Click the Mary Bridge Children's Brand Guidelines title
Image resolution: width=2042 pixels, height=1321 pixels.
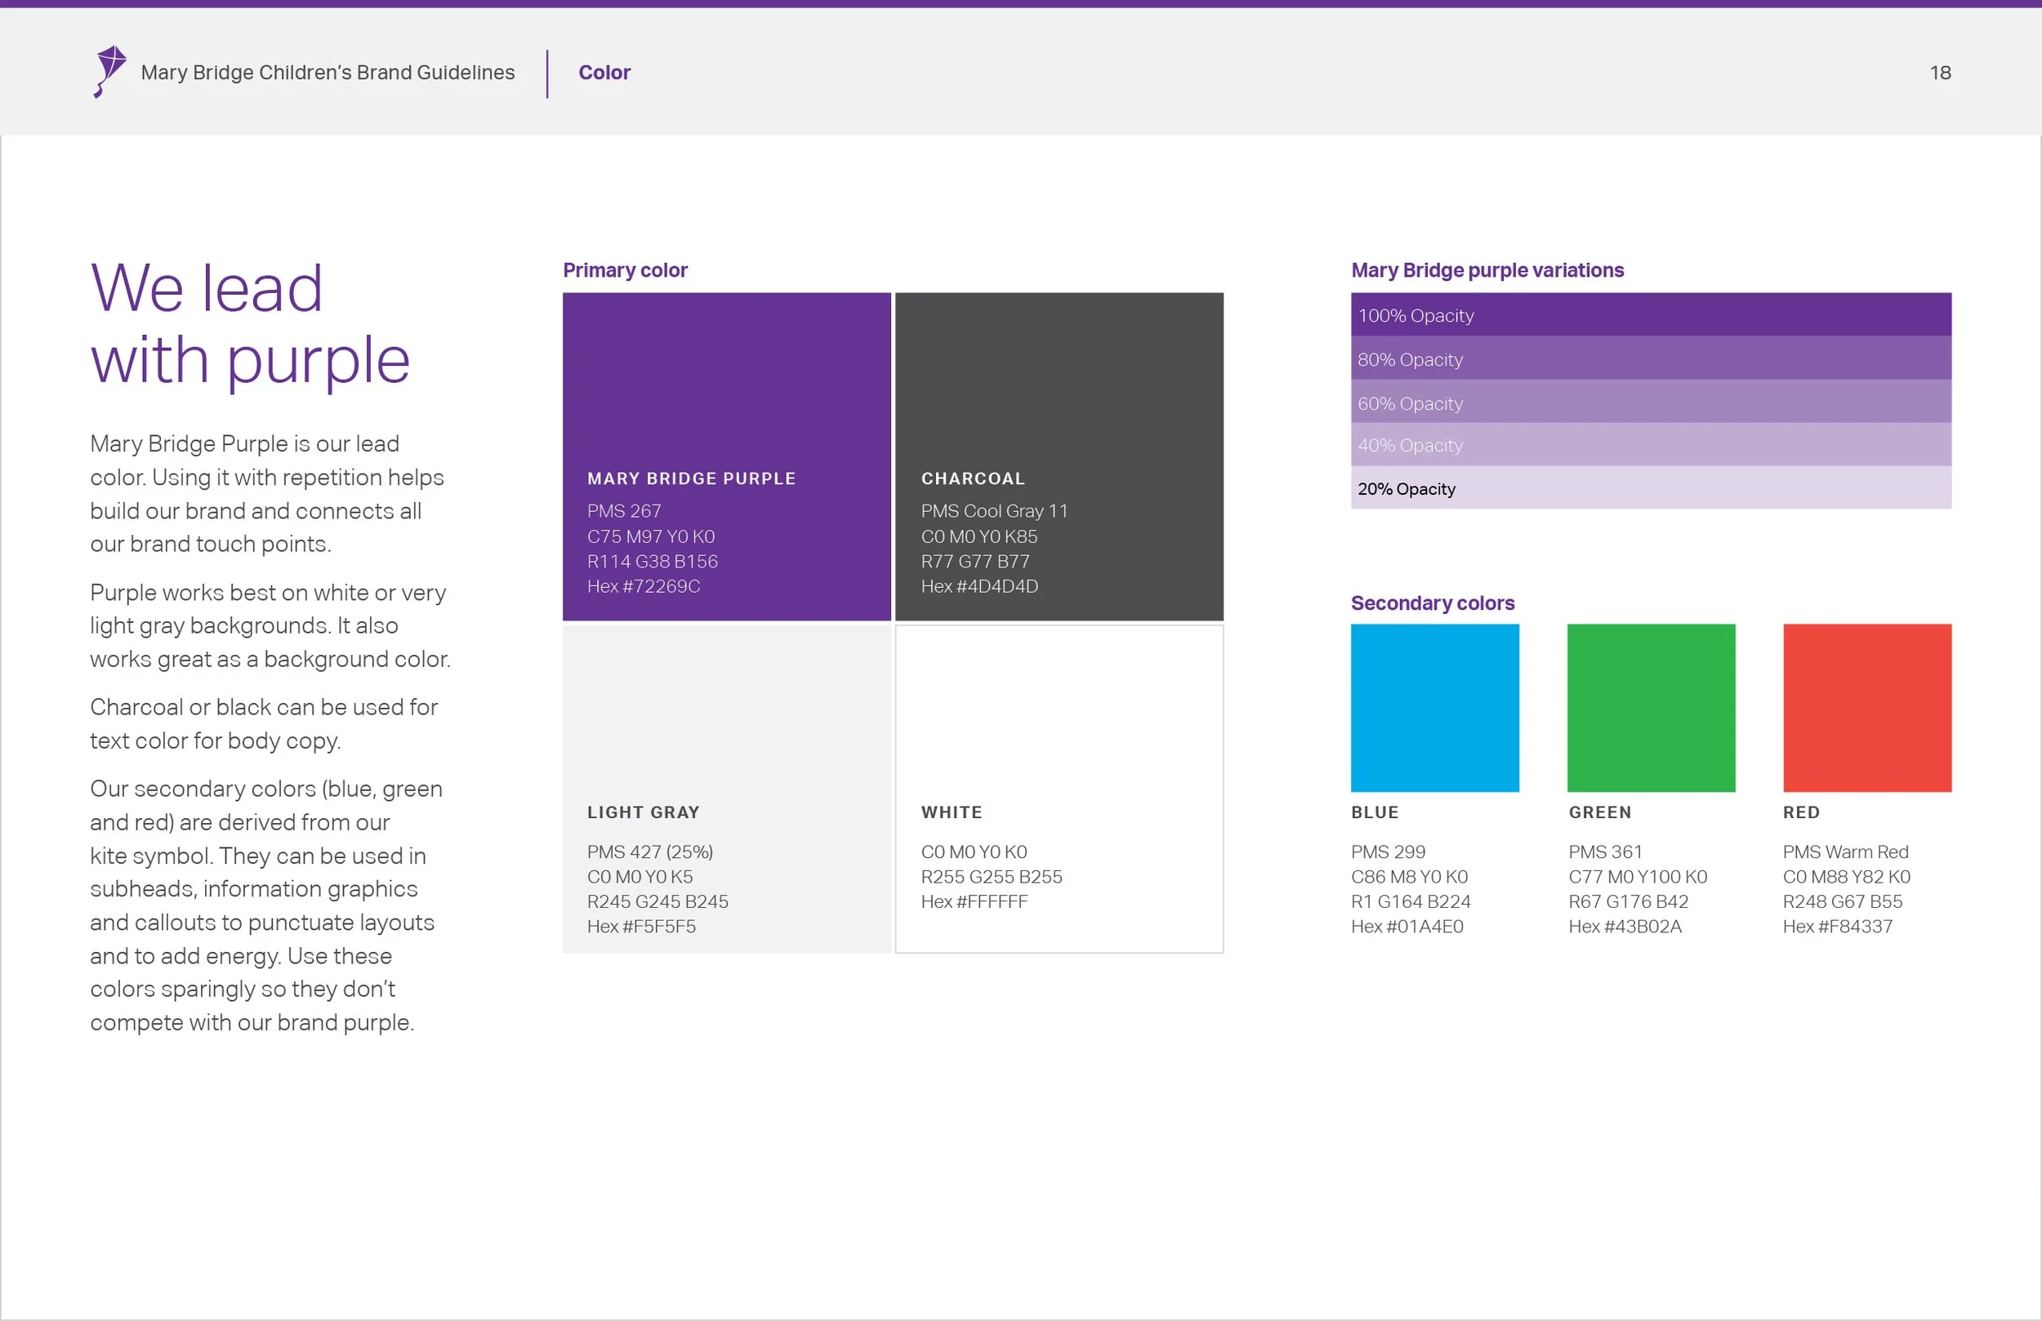coord(328,73)
